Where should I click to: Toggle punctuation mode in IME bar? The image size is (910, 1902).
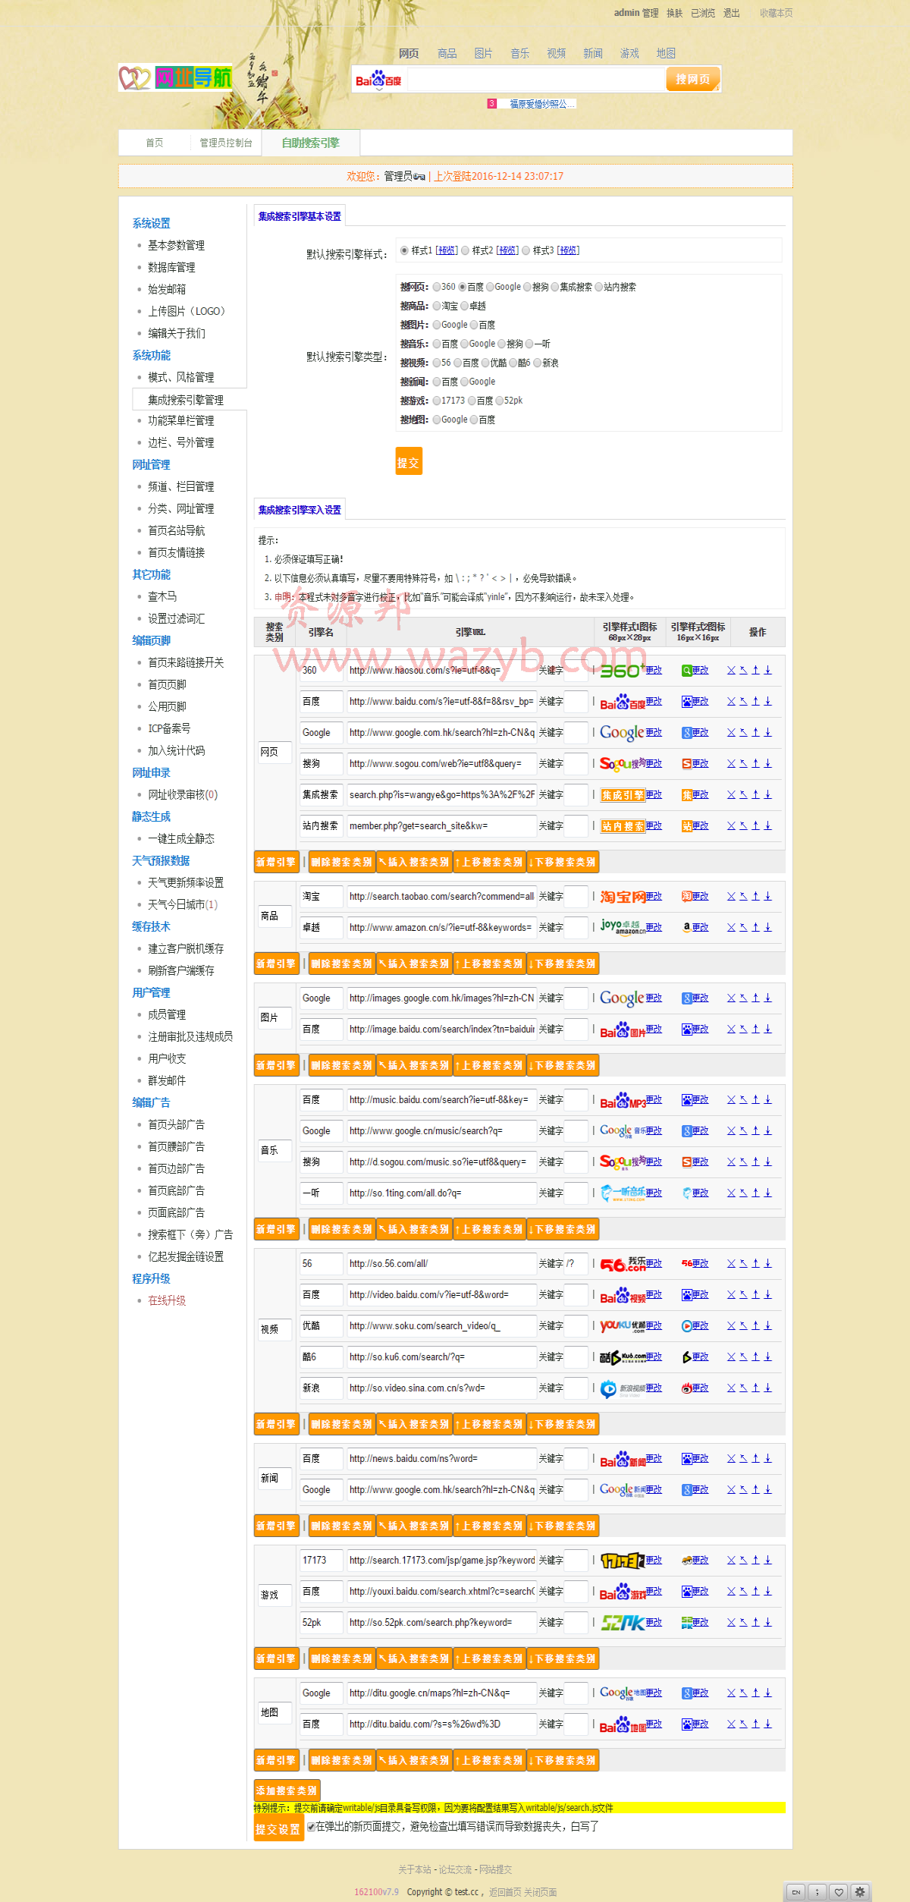(x=817, y=1891)
